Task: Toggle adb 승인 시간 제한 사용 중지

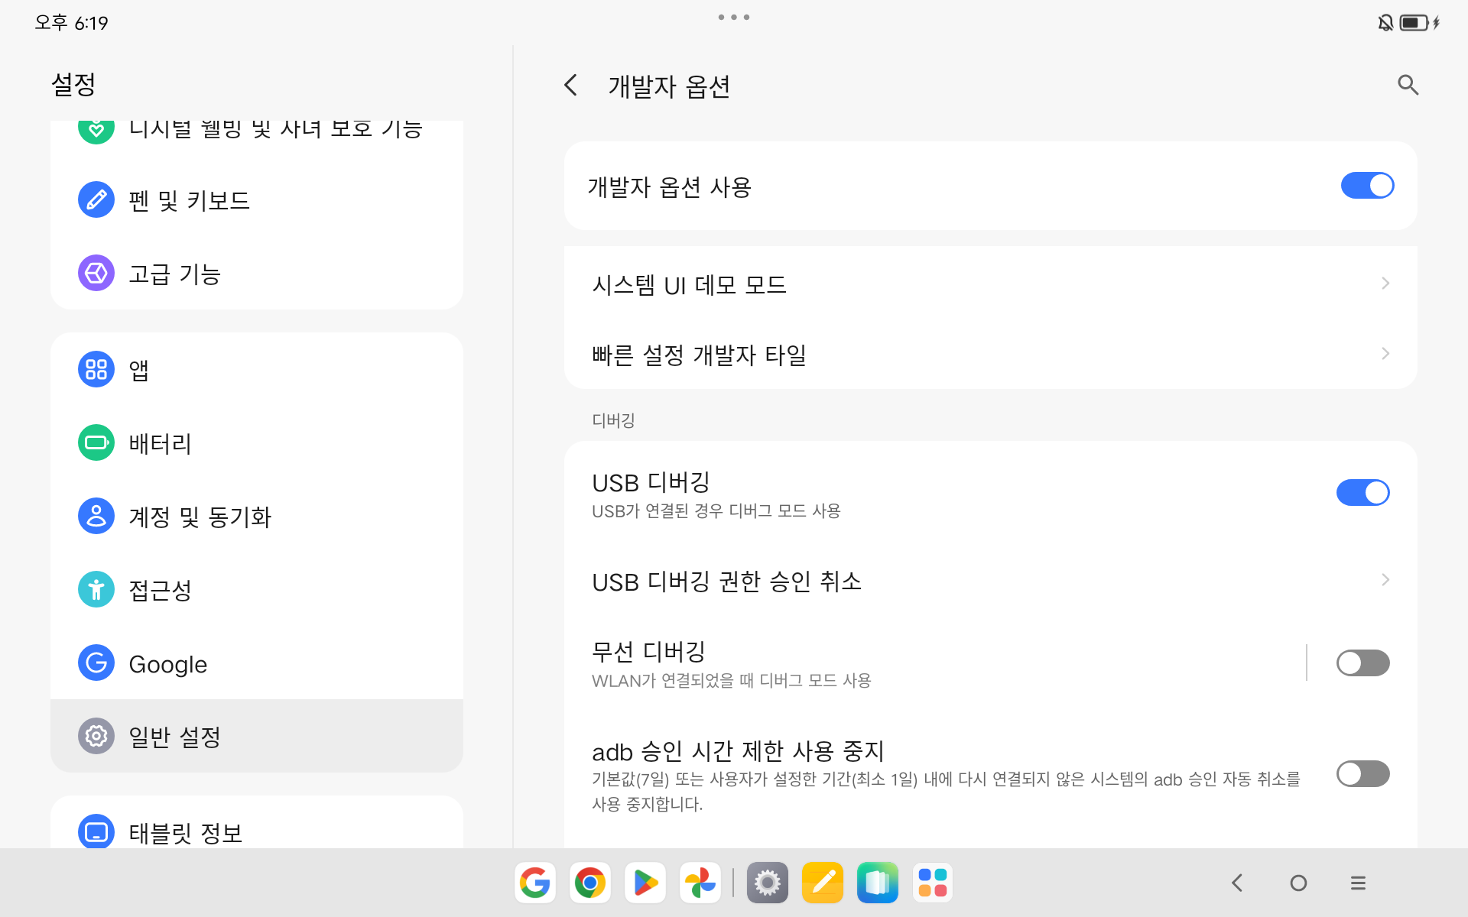Action: [x=1362, y=773]
